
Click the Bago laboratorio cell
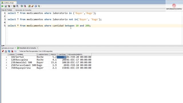coord(43,65)
